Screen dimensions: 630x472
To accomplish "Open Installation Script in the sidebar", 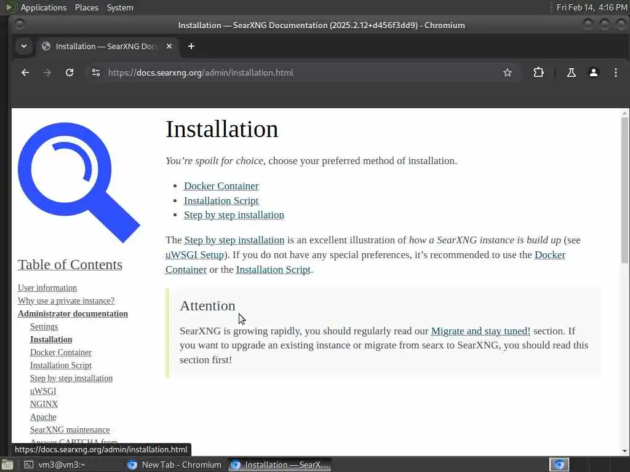I will pyautogui.click(x=61, y=365).
